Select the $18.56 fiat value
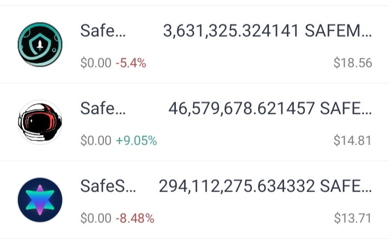Screen dimensions: 389x239 click(x=353, y=63)
